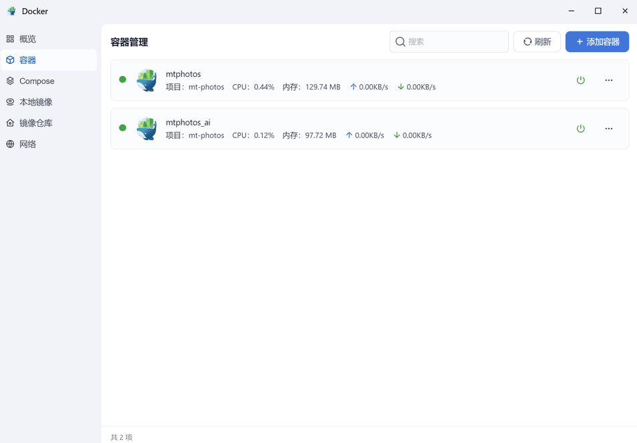Click the upload speed of mtphotos
637x443 pixels.
pos(369,87)
